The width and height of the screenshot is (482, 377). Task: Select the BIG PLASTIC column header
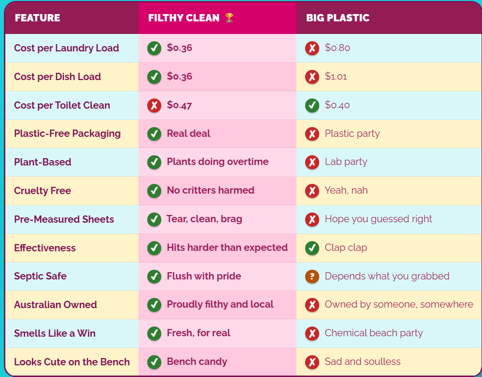[389, 18]
